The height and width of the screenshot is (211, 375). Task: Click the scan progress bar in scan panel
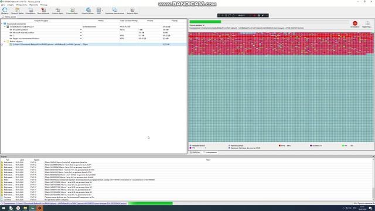pos(269,22)
